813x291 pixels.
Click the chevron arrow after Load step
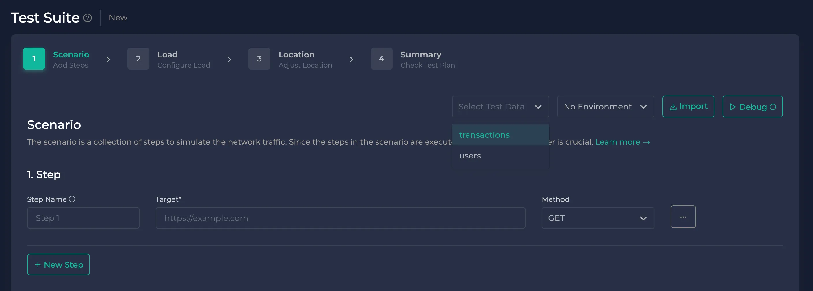point(229,59)
